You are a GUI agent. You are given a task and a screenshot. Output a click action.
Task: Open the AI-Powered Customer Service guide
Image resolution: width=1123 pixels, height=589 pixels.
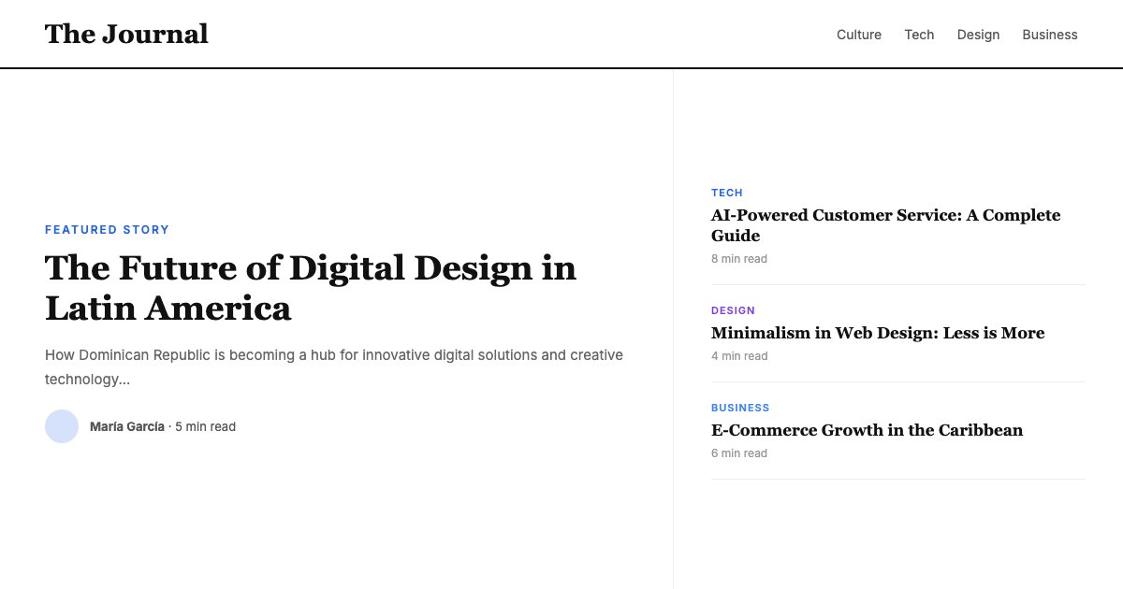click(x=885, y=225)
